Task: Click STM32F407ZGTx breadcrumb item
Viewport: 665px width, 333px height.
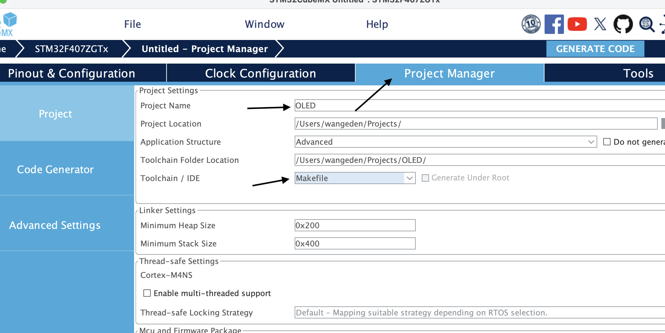Action: point(71,49)
